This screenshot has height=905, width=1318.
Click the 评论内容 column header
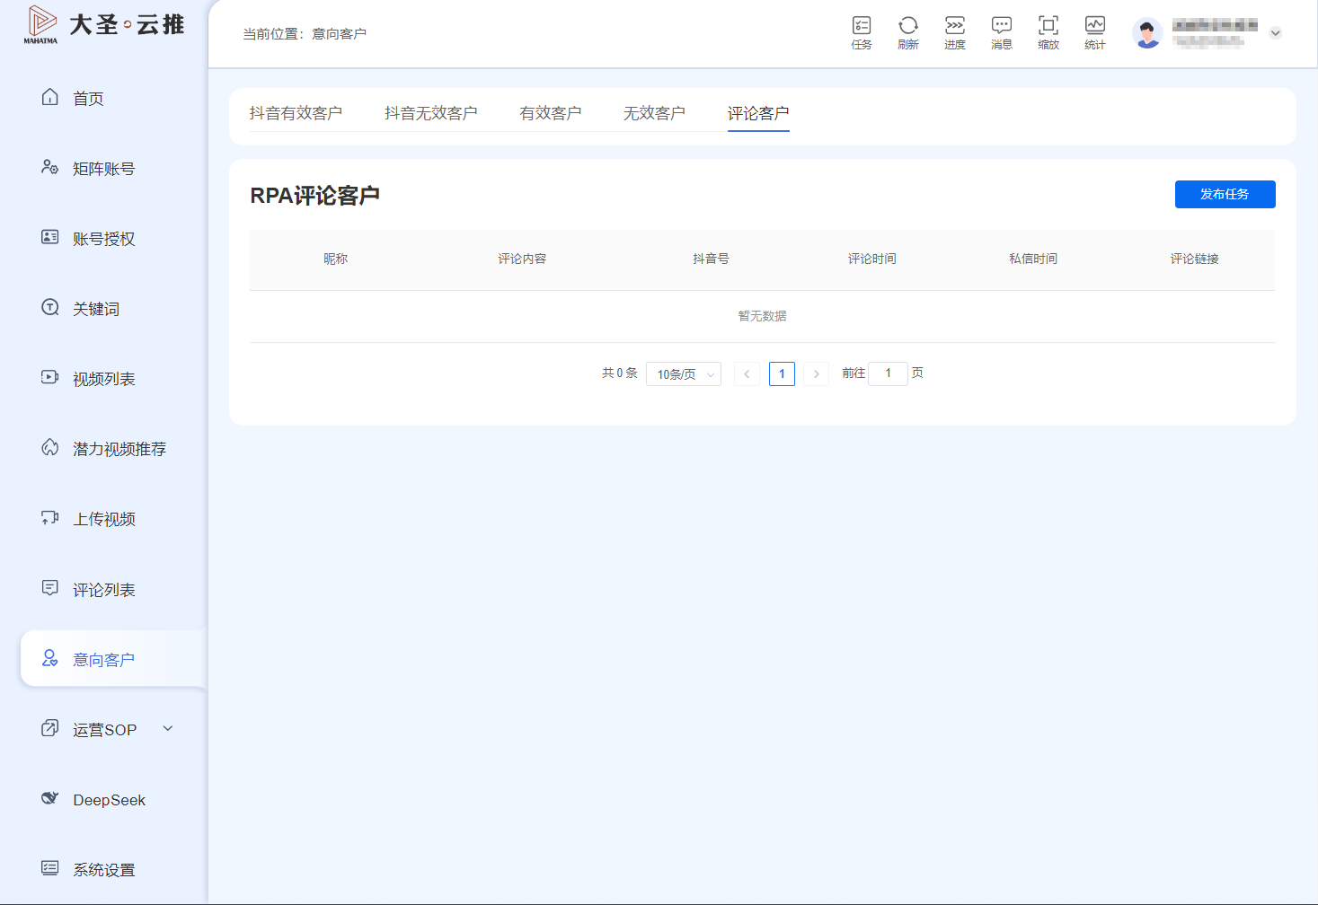(522, 259)
